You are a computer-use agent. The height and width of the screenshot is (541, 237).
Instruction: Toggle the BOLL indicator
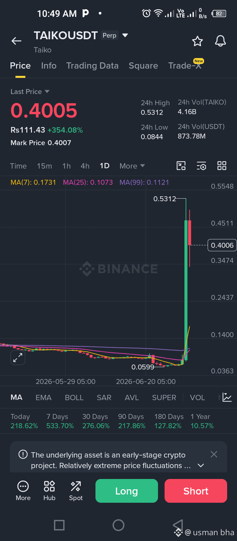(74, 398)
